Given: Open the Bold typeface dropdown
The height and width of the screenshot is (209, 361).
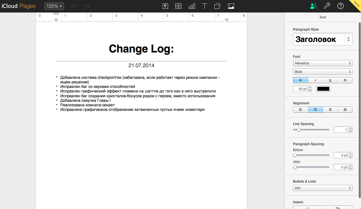Looking at the screenshot, I should [x=323, y=72].
